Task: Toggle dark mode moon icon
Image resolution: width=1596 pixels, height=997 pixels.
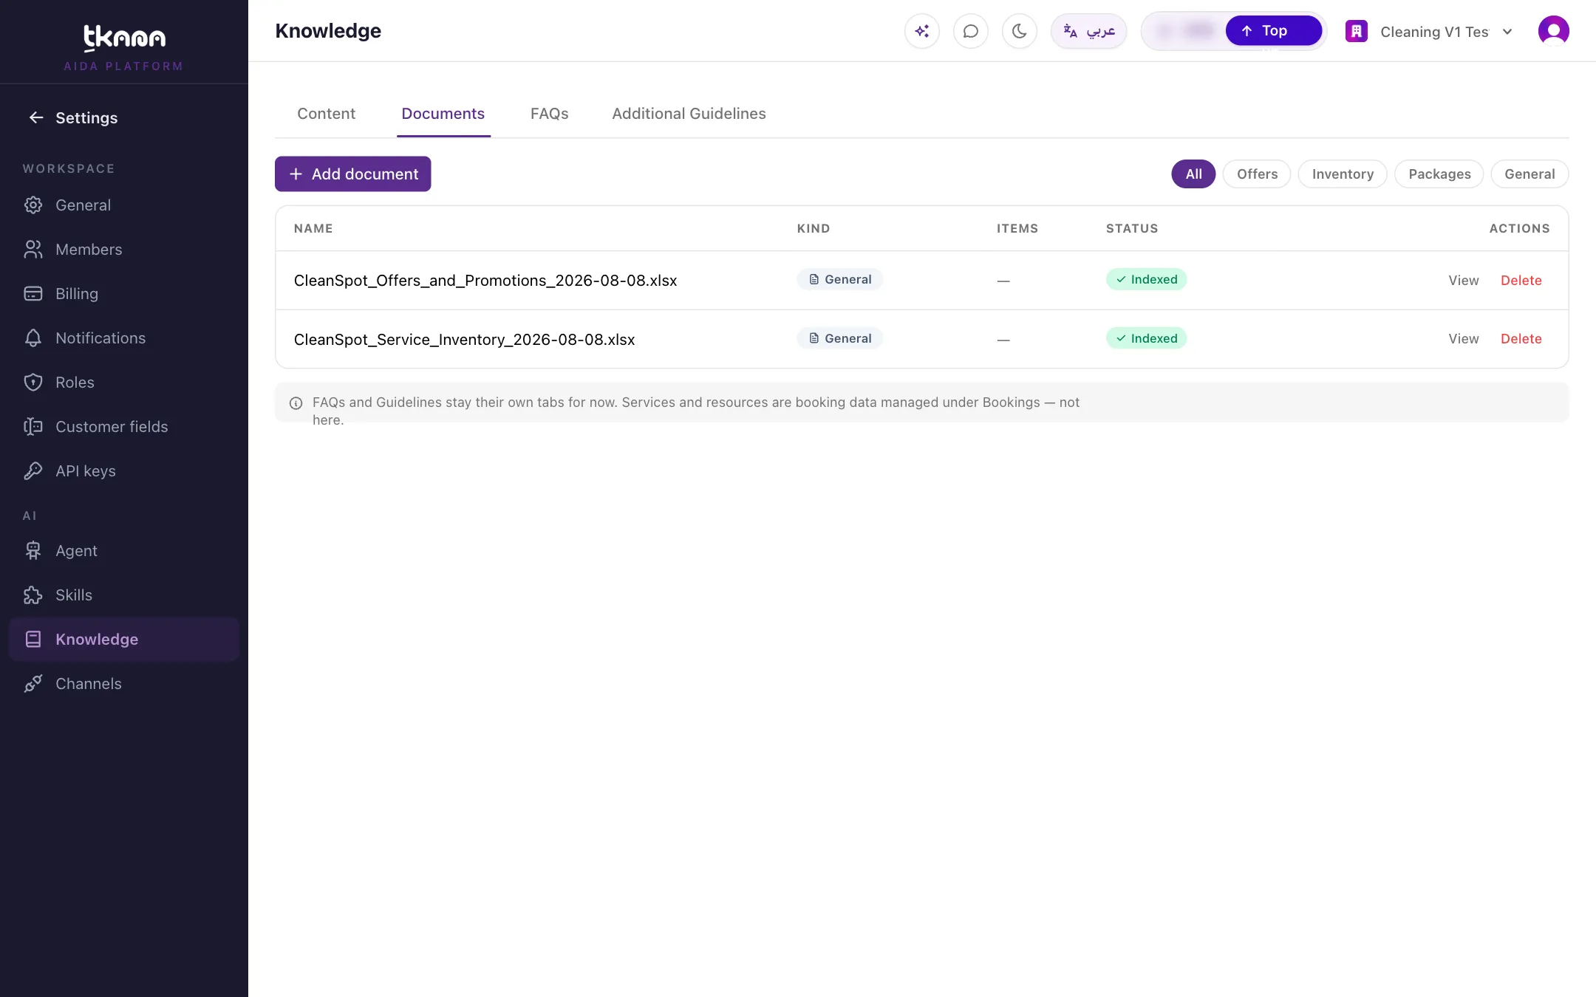Action: click(x=1019, y=31)
